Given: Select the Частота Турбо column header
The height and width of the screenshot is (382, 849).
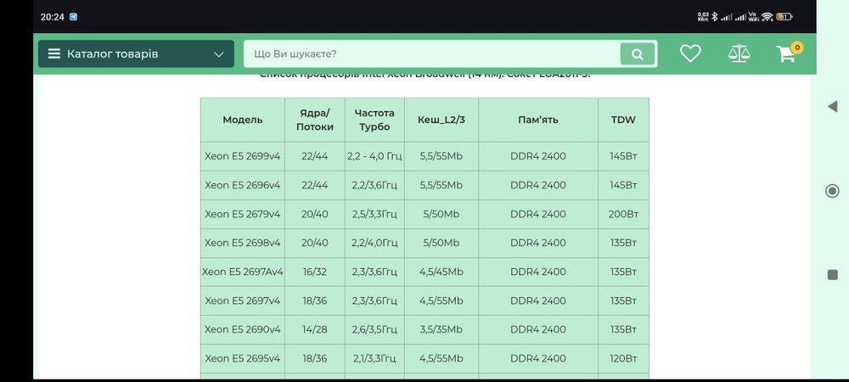Looking at the screenshot, I should point(374,121).
